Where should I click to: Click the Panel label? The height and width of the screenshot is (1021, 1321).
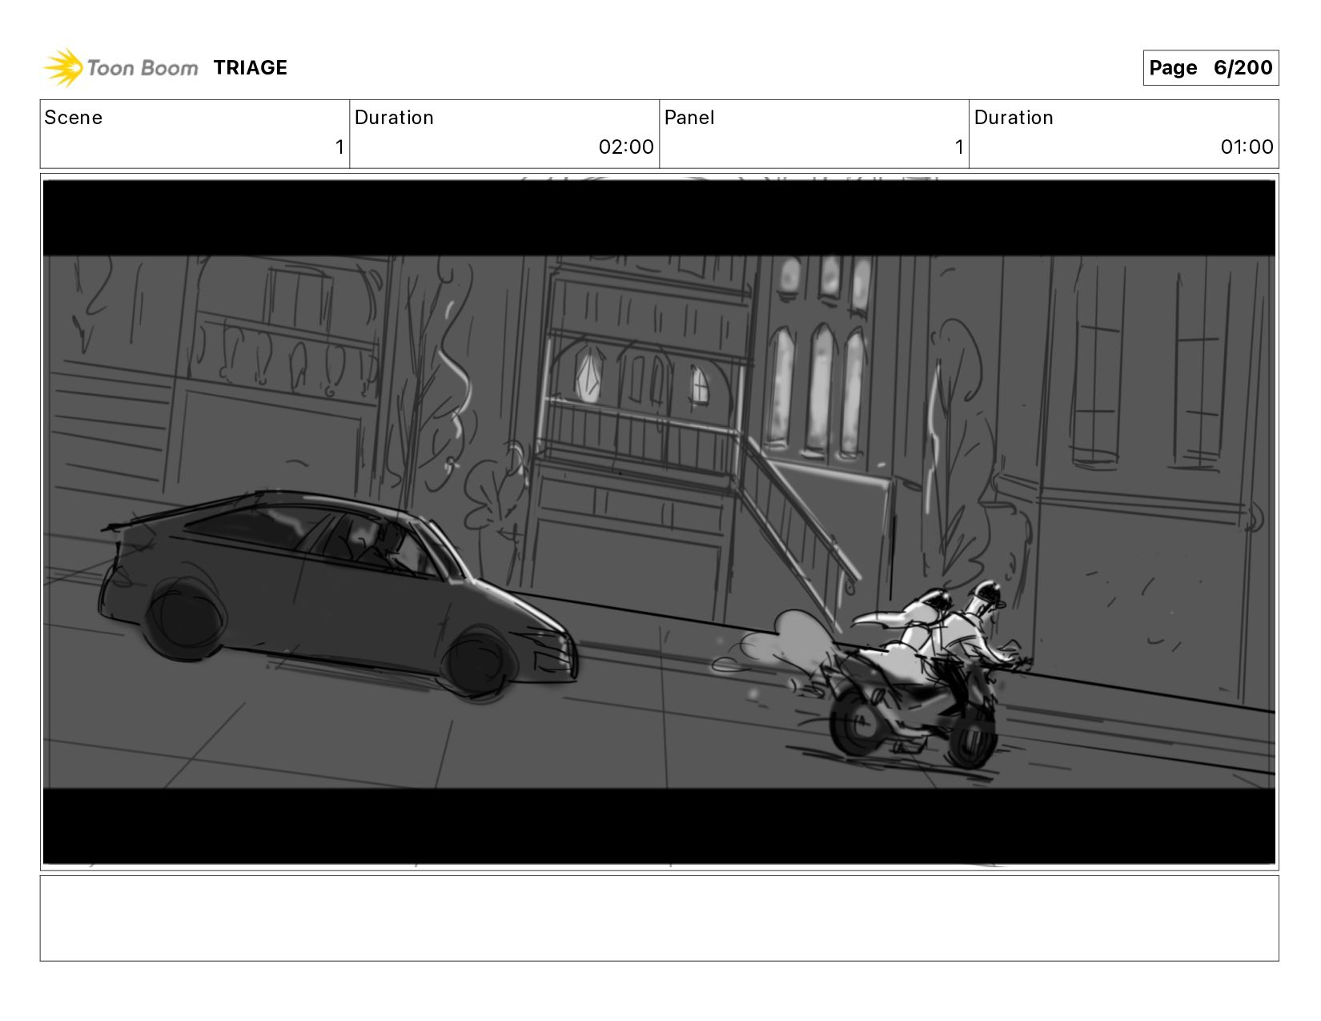click(689, 118)
